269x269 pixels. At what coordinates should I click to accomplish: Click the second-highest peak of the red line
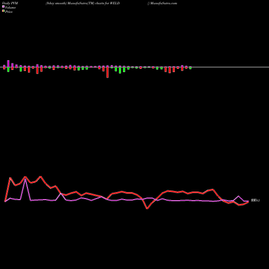(x=25, y=176)
